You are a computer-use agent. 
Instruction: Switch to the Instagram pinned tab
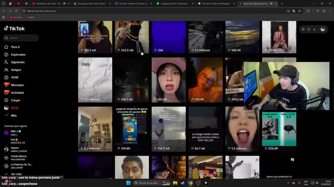pyautogui.click(x=10, y=4)
